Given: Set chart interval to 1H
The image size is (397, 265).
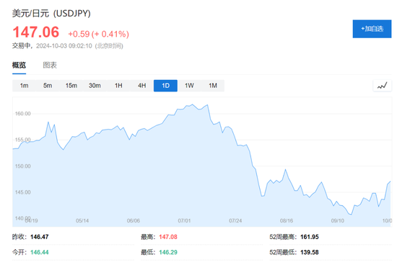Looking at the screenshot, I should click(118, 86).
